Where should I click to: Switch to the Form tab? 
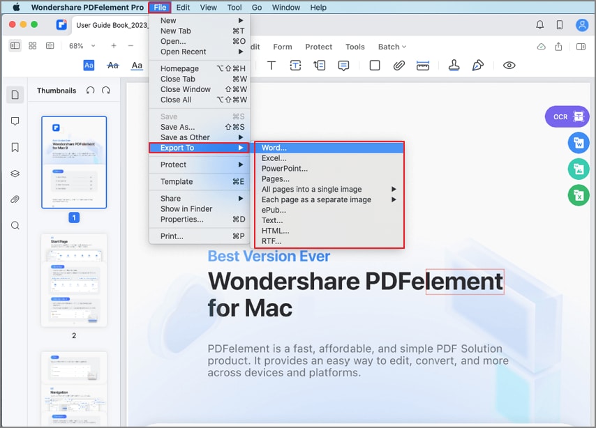(x=283, y=47)
